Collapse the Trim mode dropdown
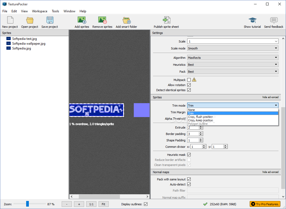The width and height of the screenshot is (286, 209). point(233,106)
